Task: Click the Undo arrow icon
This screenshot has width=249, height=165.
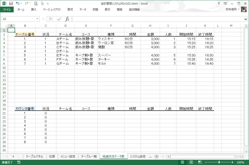Action: (18, 3)
